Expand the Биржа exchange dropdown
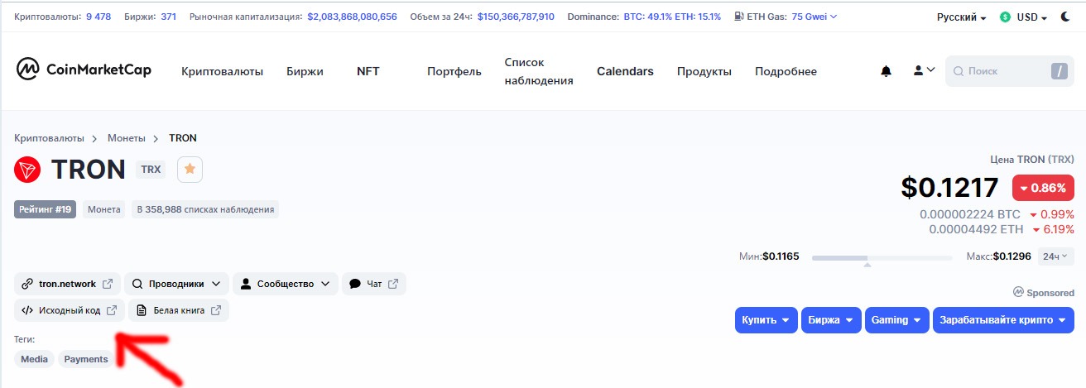Screen dimensions: 1086x388 tap(831, 320)
